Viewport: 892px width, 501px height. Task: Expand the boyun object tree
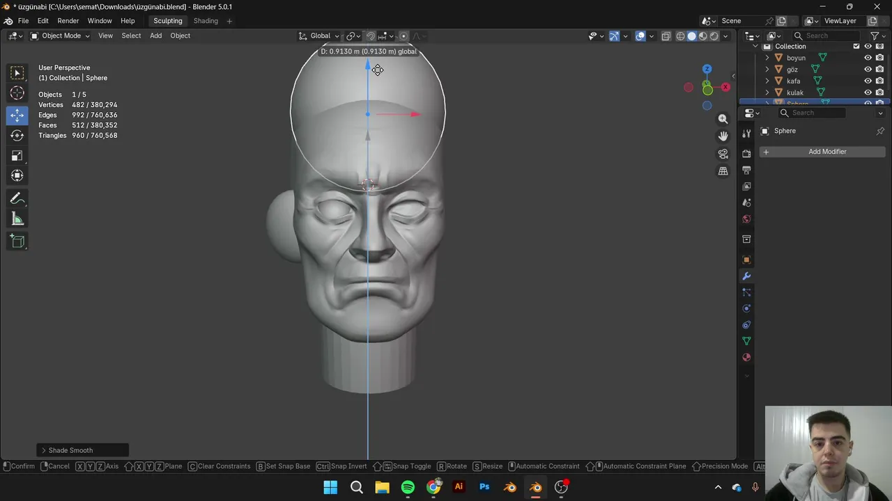tap(767, 58)
